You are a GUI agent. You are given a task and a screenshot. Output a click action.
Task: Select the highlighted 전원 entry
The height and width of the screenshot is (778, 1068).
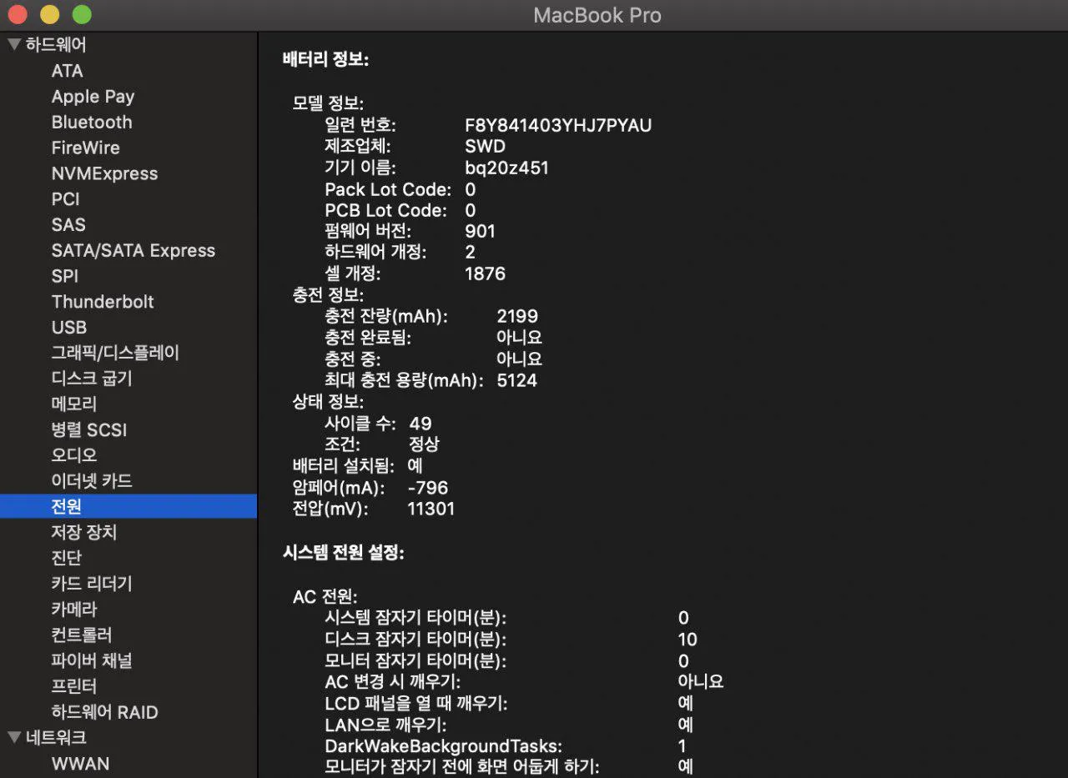(x=128, y=507)
